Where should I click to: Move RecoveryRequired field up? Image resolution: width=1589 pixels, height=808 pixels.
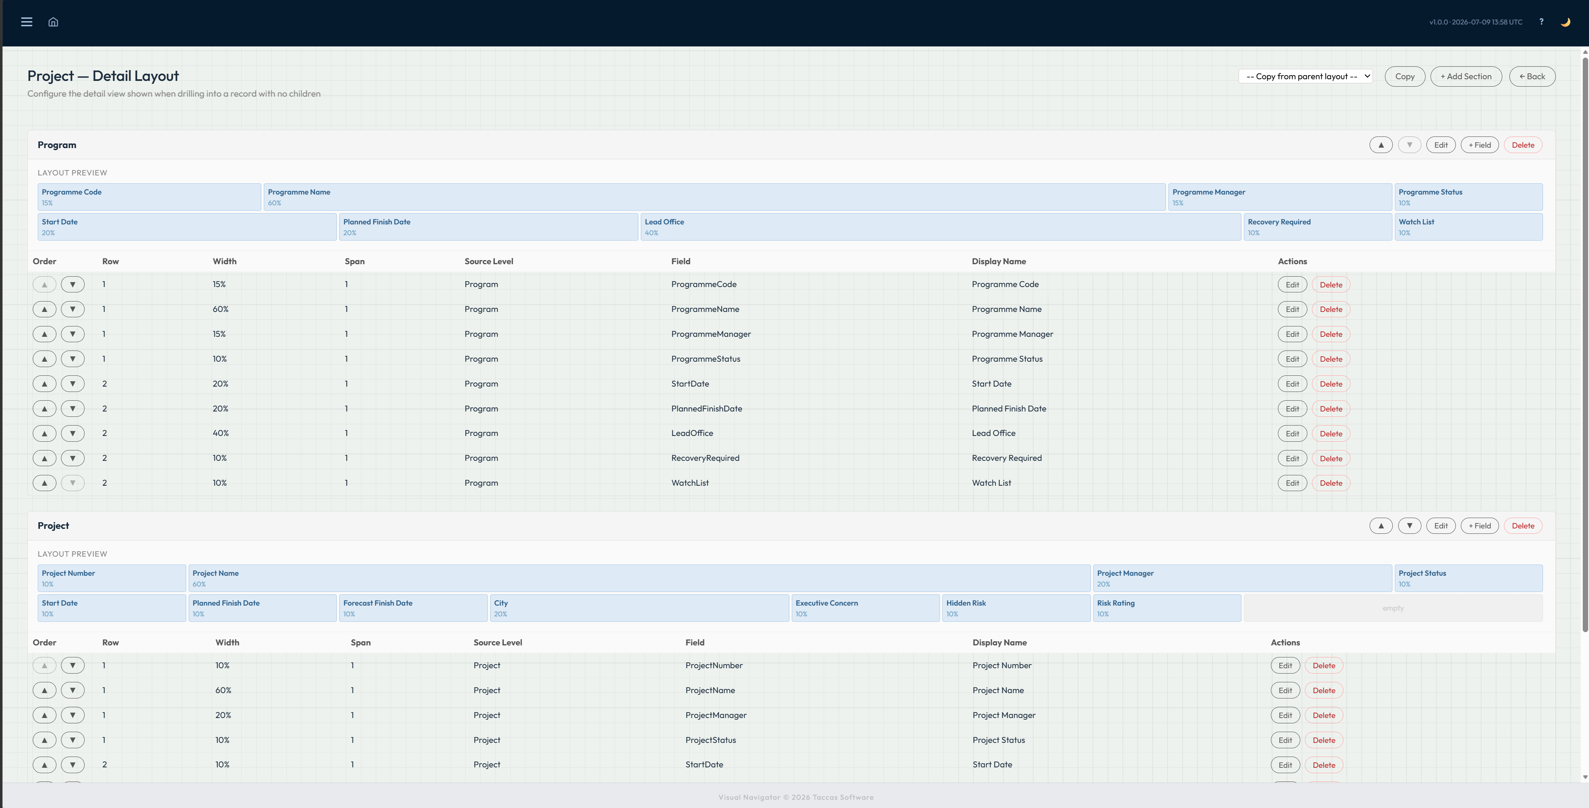(x=44, y=458)
